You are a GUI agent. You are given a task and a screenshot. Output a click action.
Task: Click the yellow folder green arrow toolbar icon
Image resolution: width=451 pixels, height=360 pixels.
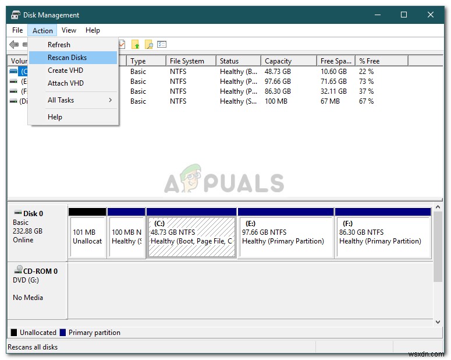136,44
